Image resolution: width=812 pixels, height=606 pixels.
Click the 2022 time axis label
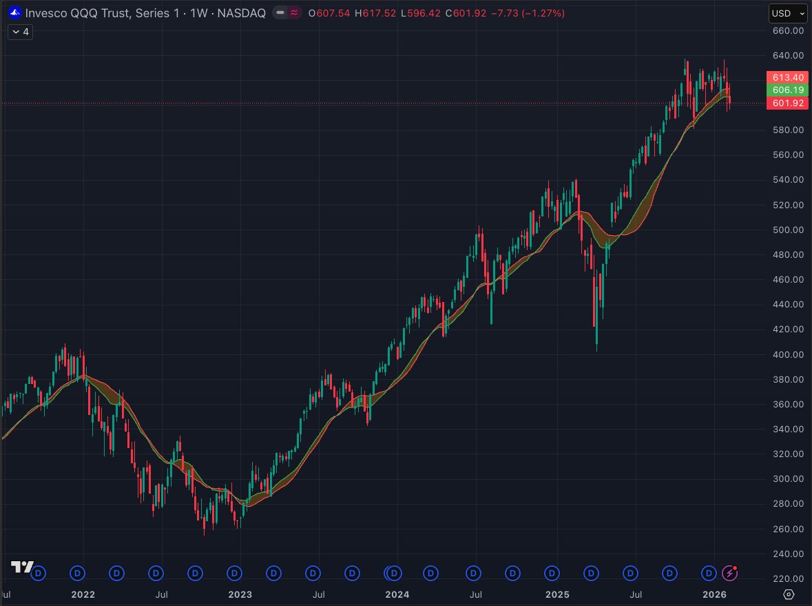(83, 594)
